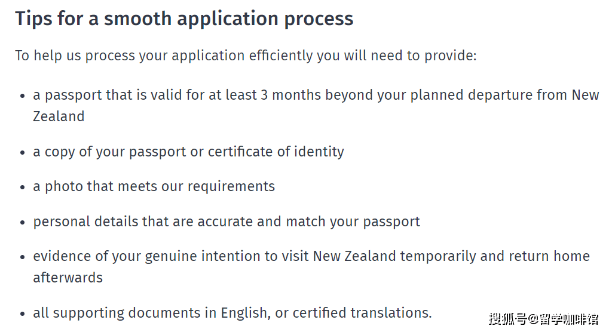The width and height of the screenshot is (612, 332).
Task: Click "a photo that meets our requirements"
Action: point(154,186)
